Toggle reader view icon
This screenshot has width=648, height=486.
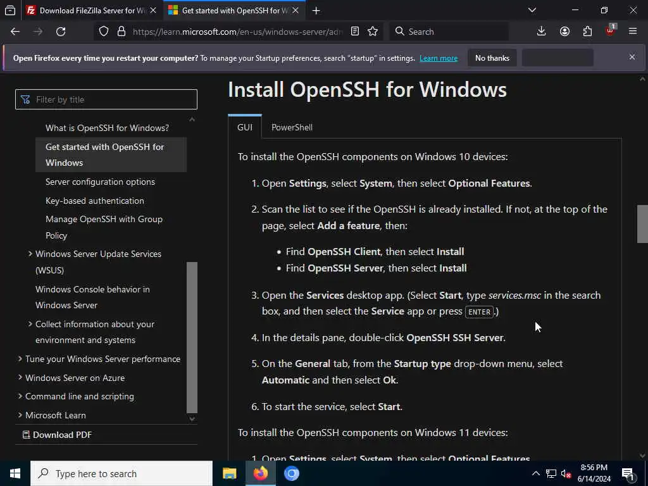(354, 32)
